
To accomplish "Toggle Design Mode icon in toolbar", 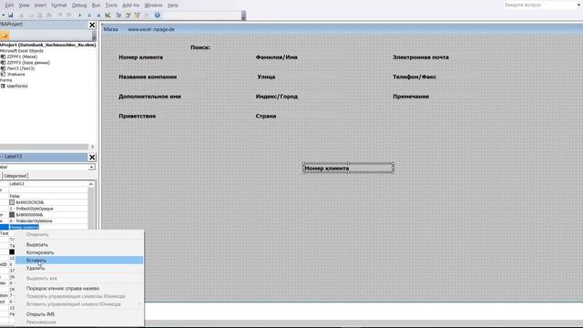I will click(x=107, y=15).
